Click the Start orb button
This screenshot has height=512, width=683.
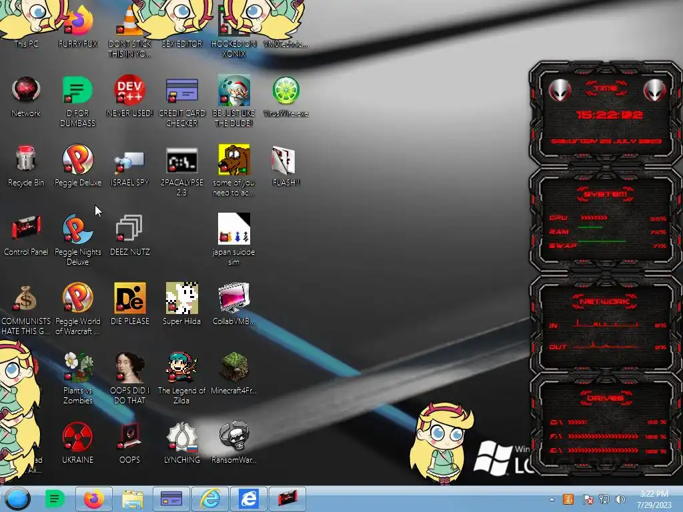18,499
